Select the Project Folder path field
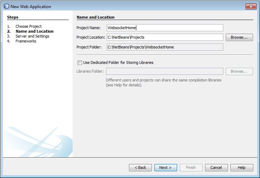The image size is (260, 178). [165, 47]
